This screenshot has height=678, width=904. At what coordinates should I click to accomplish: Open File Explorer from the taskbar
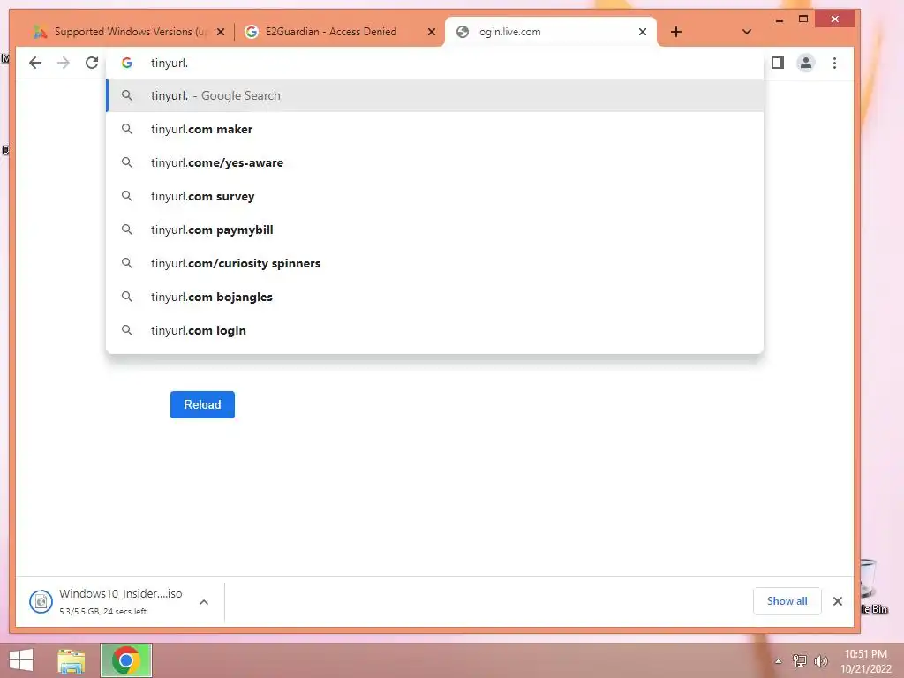[x=71, y=660]
